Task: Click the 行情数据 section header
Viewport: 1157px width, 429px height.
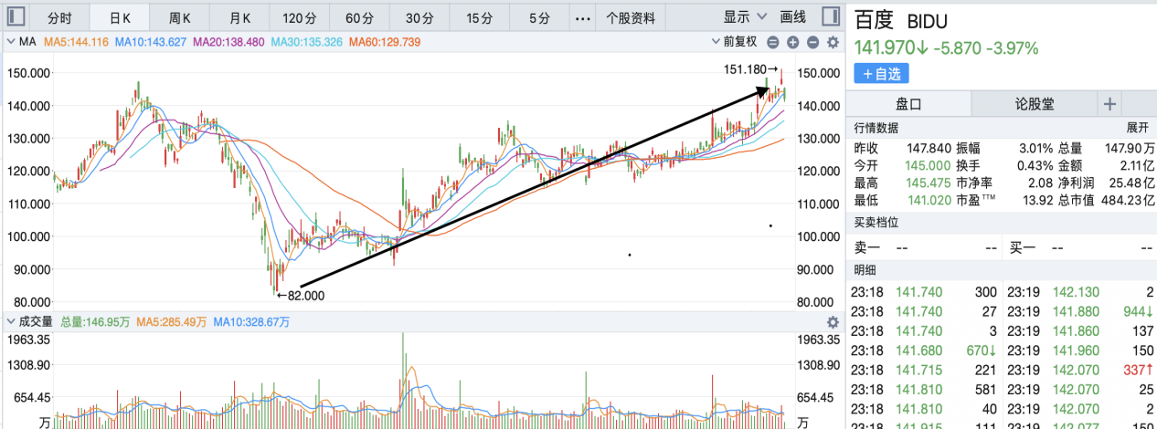Action: [876, 128]
